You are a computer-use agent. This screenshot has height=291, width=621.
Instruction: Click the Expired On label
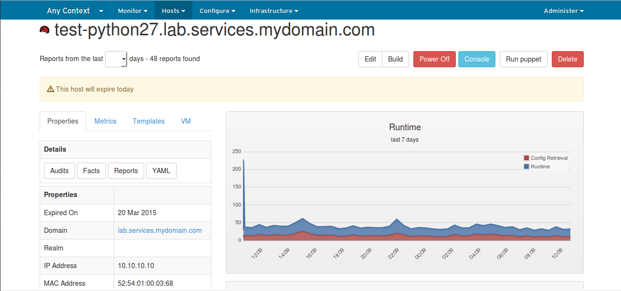(x=61, y=213)
